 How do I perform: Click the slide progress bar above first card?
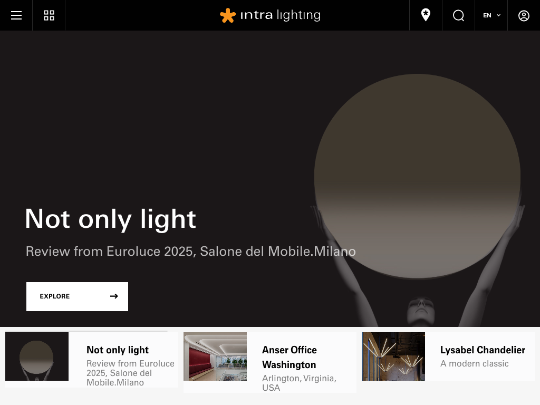[x=86, y=331]
